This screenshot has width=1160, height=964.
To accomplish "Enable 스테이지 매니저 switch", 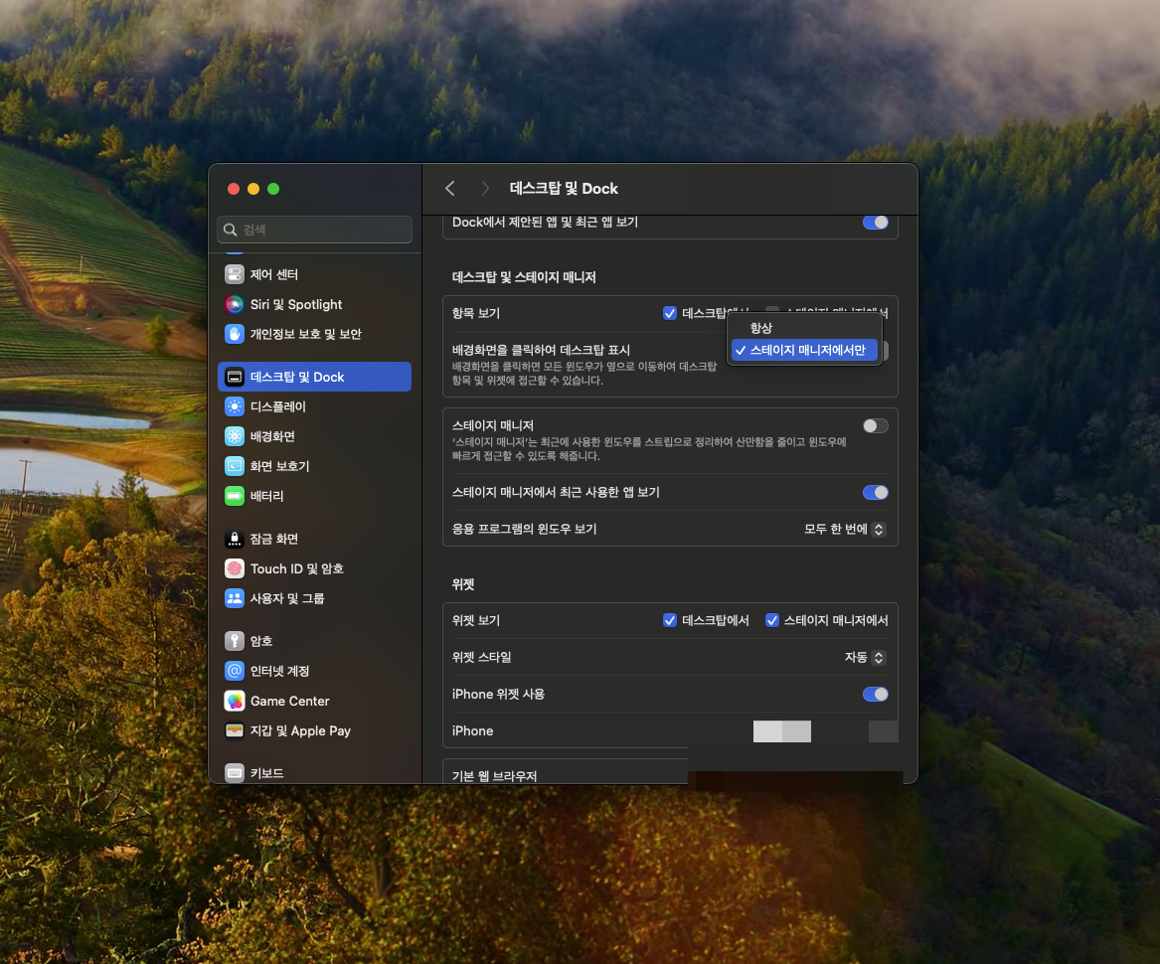I will coord(875,425).
